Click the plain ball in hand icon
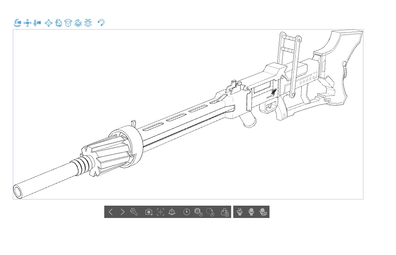 (x=251, y=212)
